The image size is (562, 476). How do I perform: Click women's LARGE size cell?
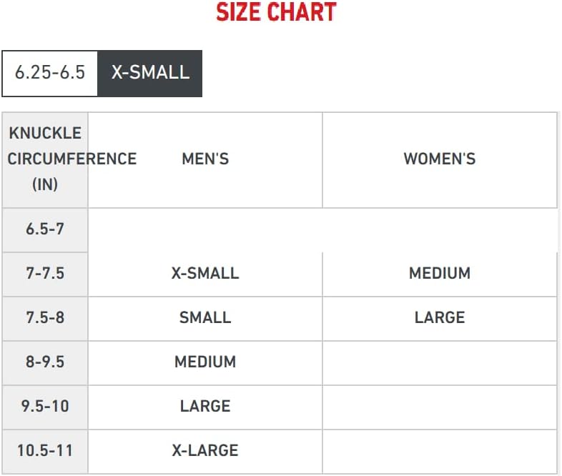click(440, 319)
